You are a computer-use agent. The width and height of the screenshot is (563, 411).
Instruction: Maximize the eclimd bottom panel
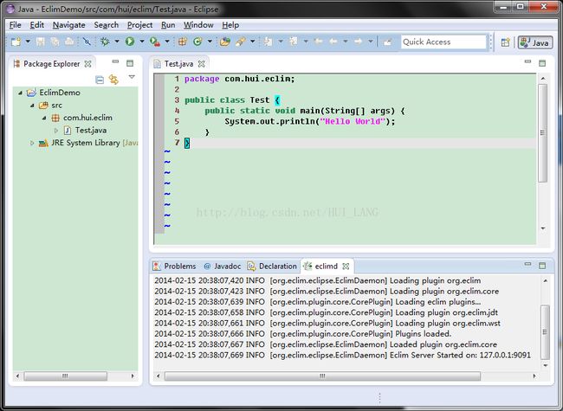click(x=542, y=266)
